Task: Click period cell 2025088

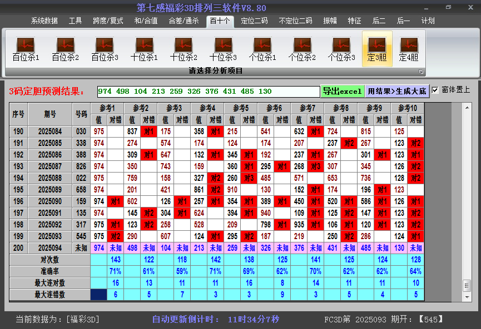Action: (x=50, y=178)
